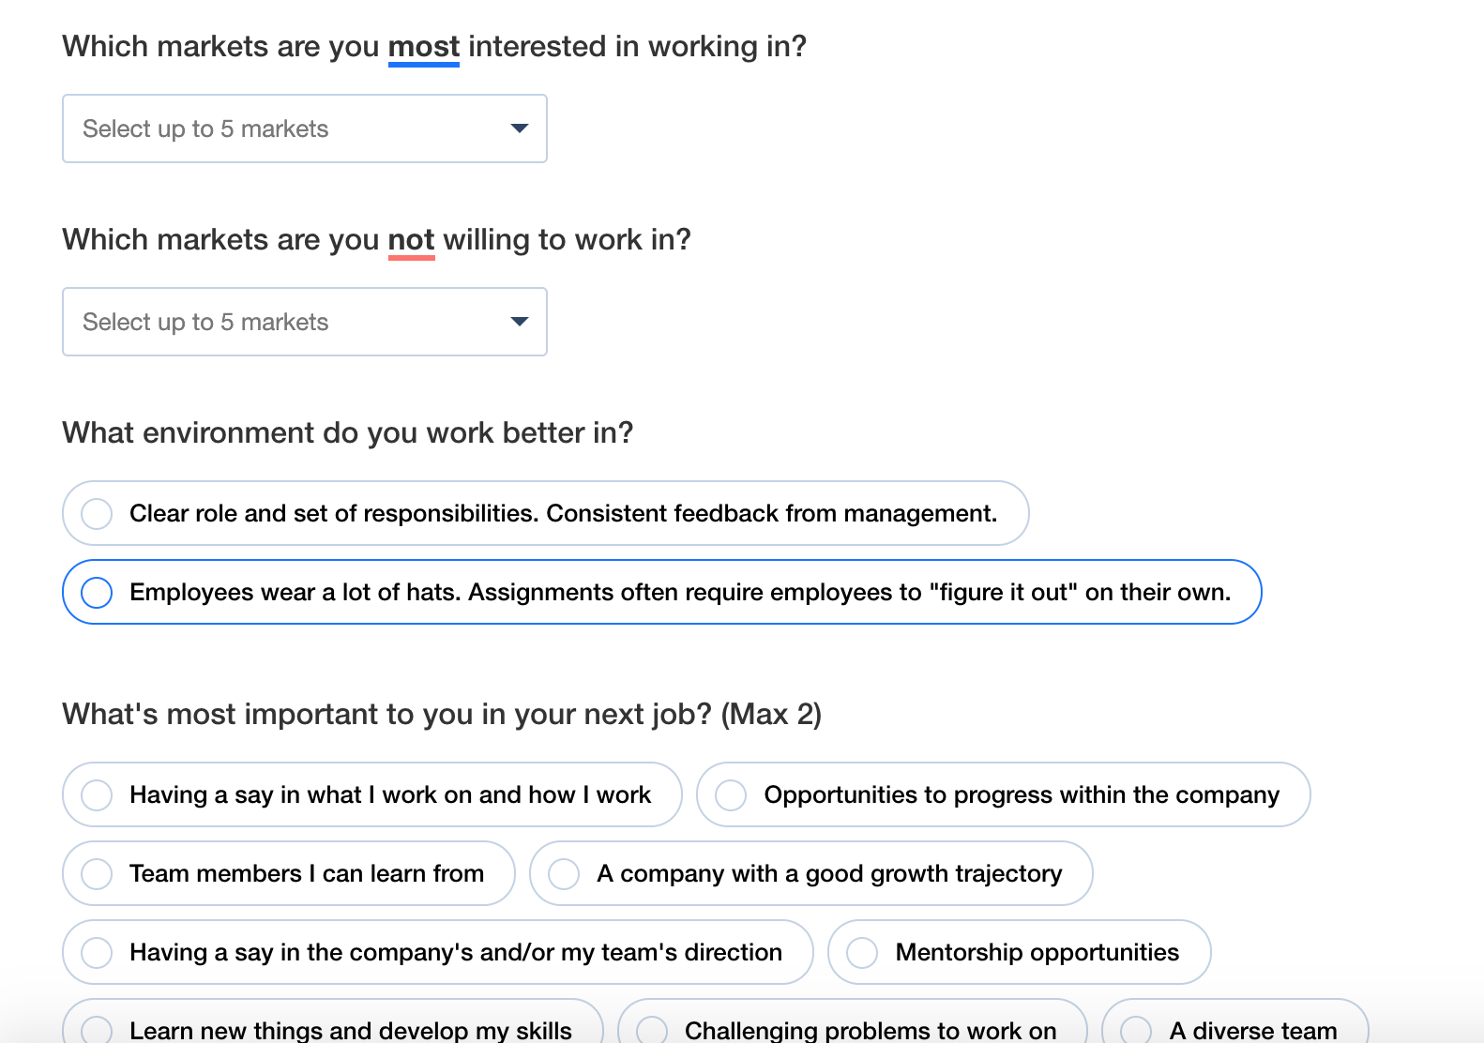This screenshot has width=1484, height=1043.
Task: Pick a company with good growth trajectory
Action: 810,873
